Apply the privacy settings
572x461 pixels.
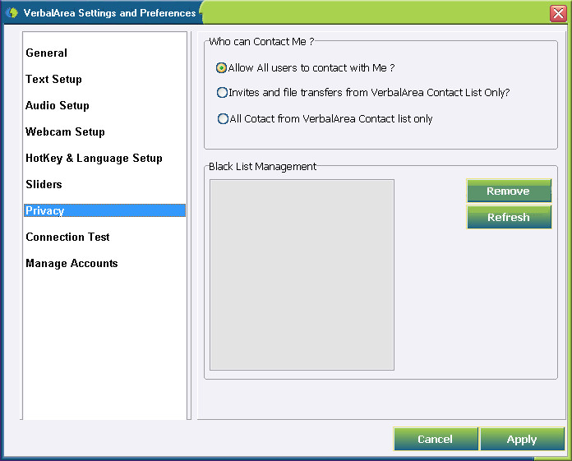coord(522,439)
